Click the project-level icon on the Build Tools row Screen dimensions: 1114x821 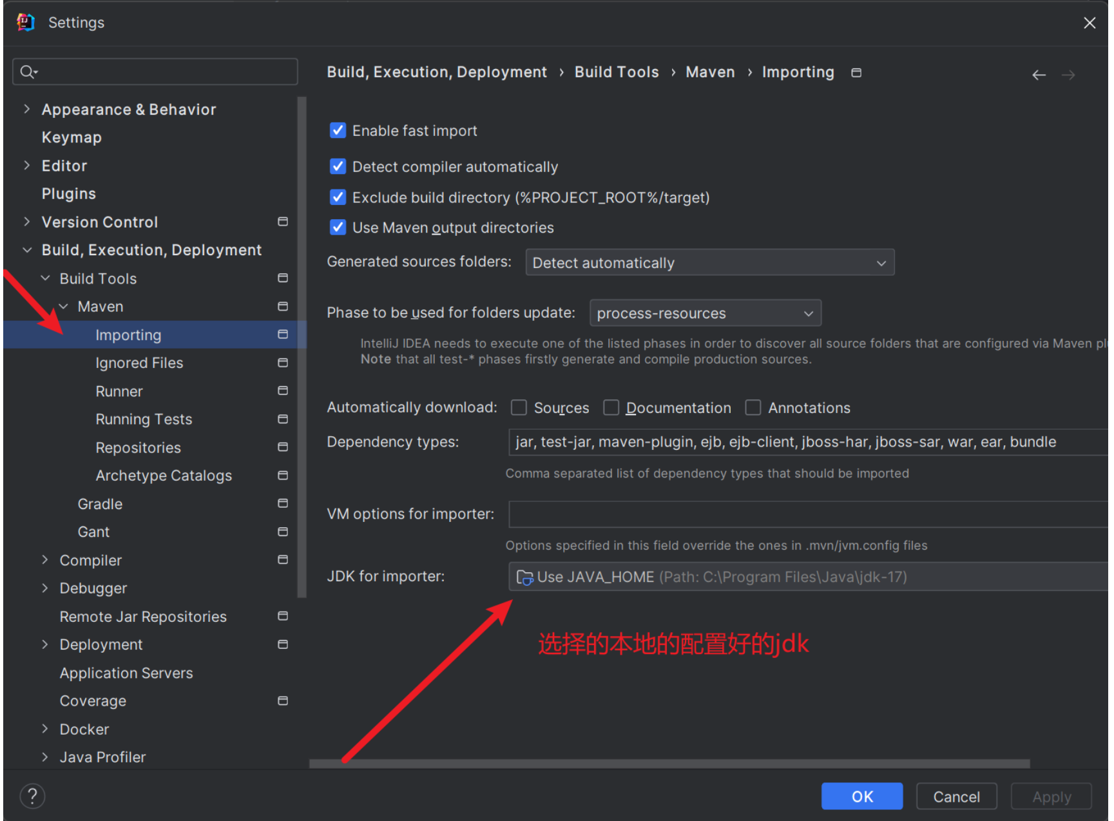pyautogui.click(x=282, y=278)
